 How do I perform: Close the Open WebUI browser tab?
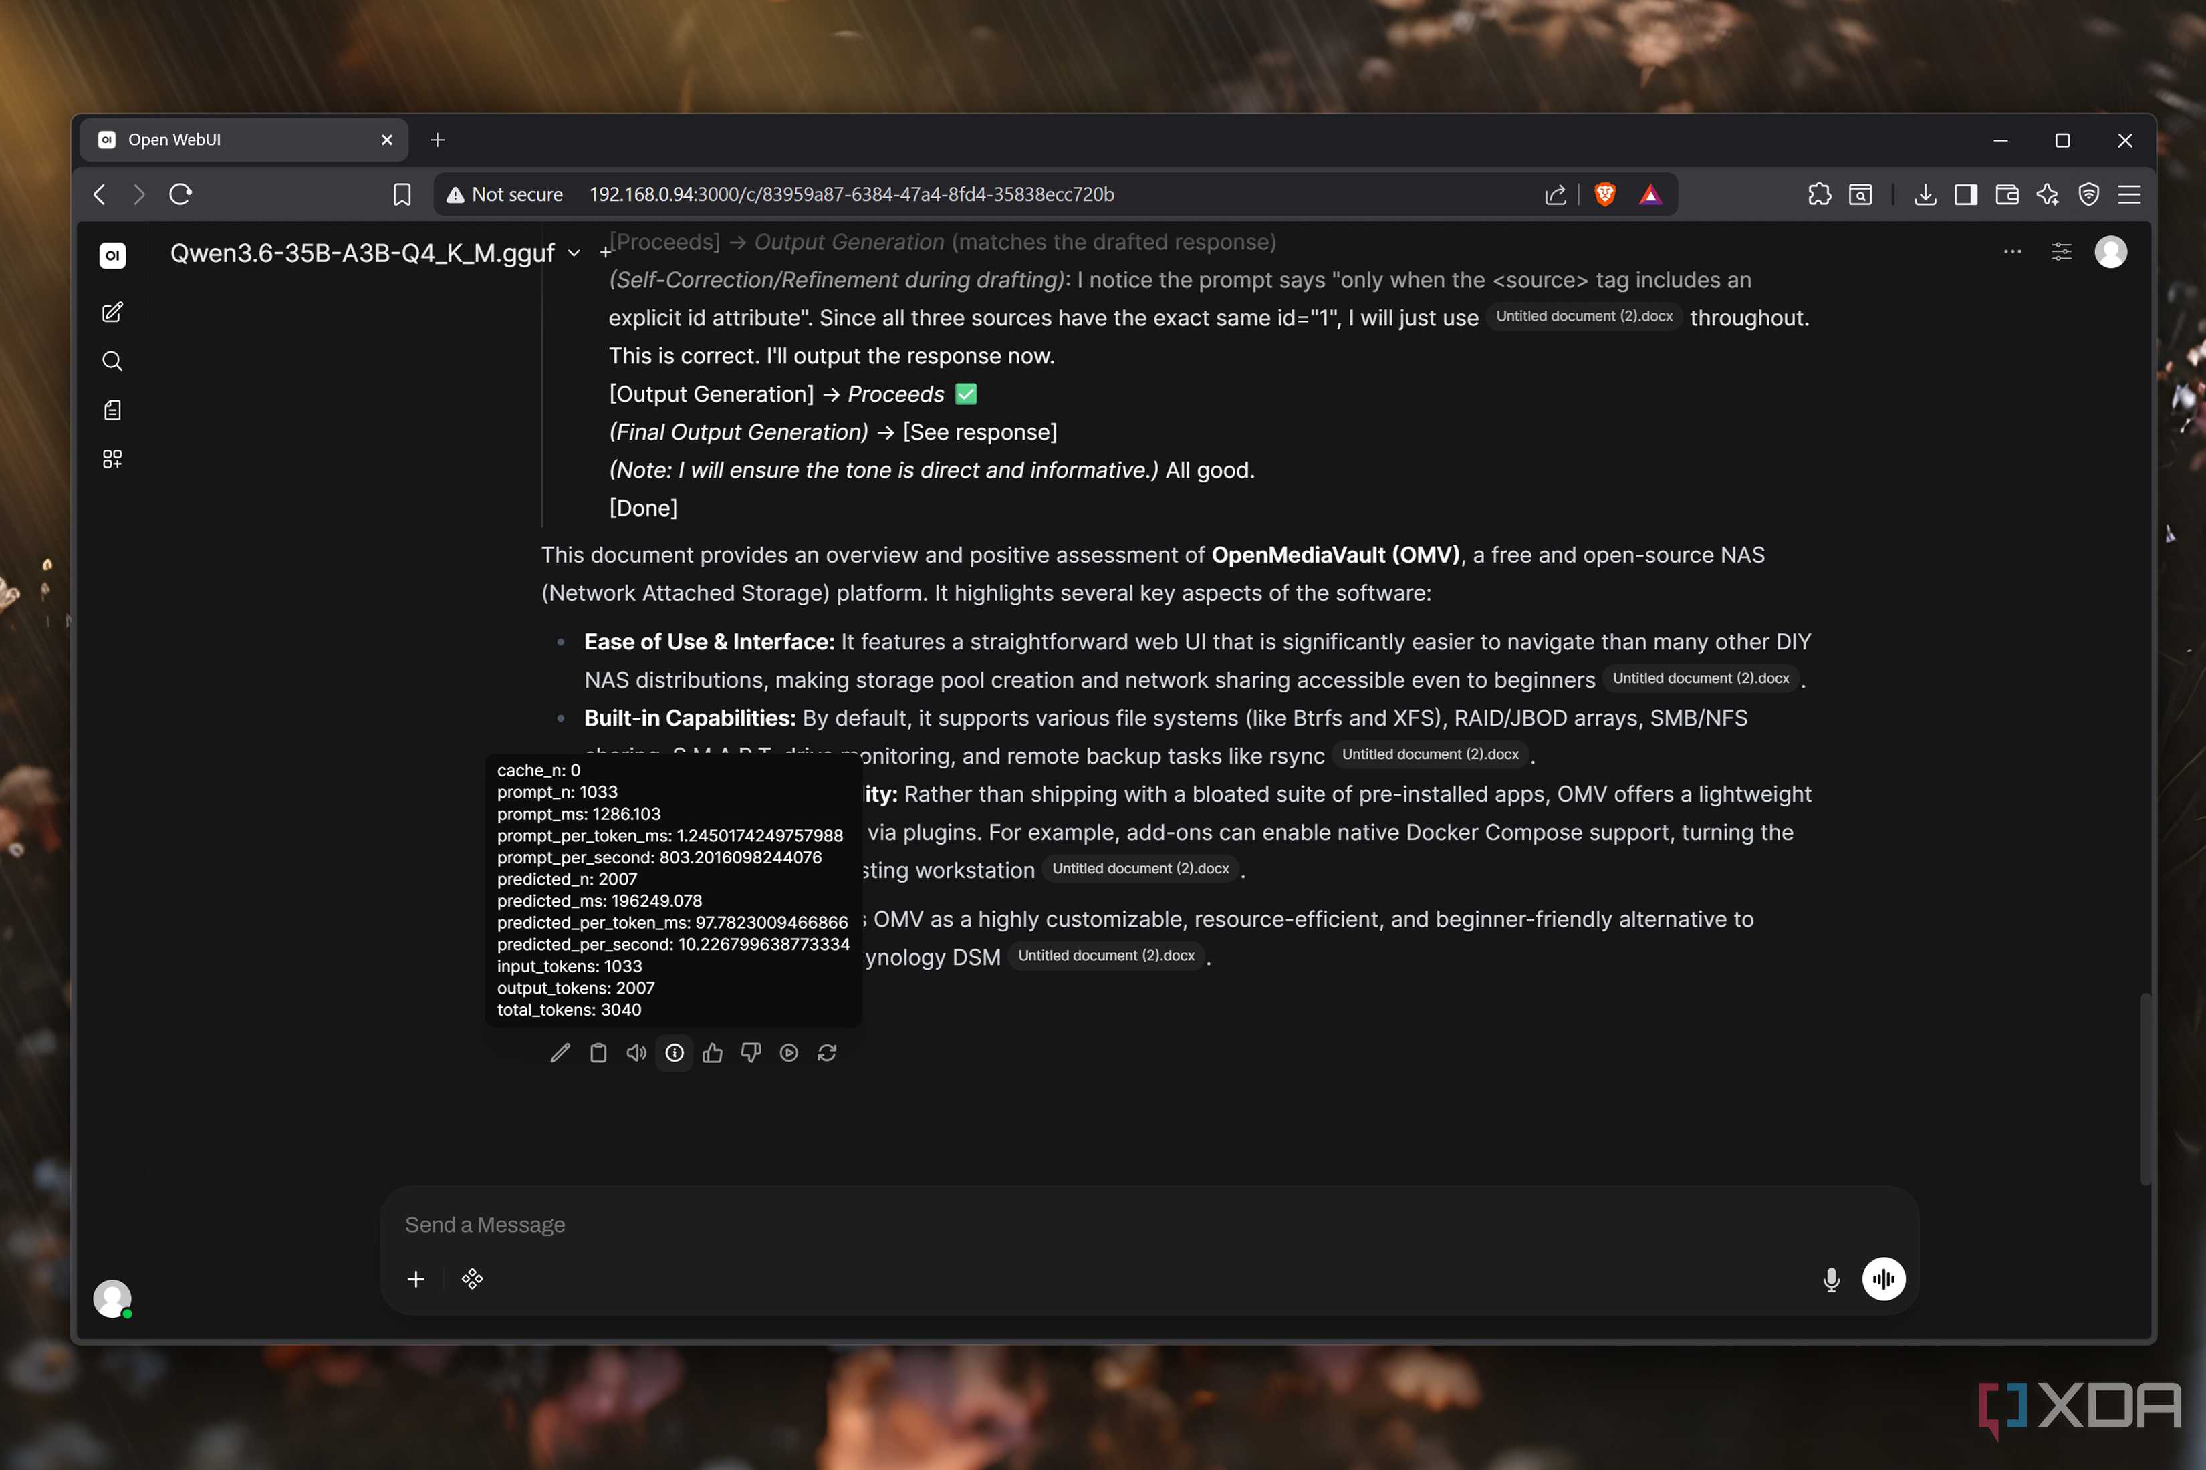point(387,140)
